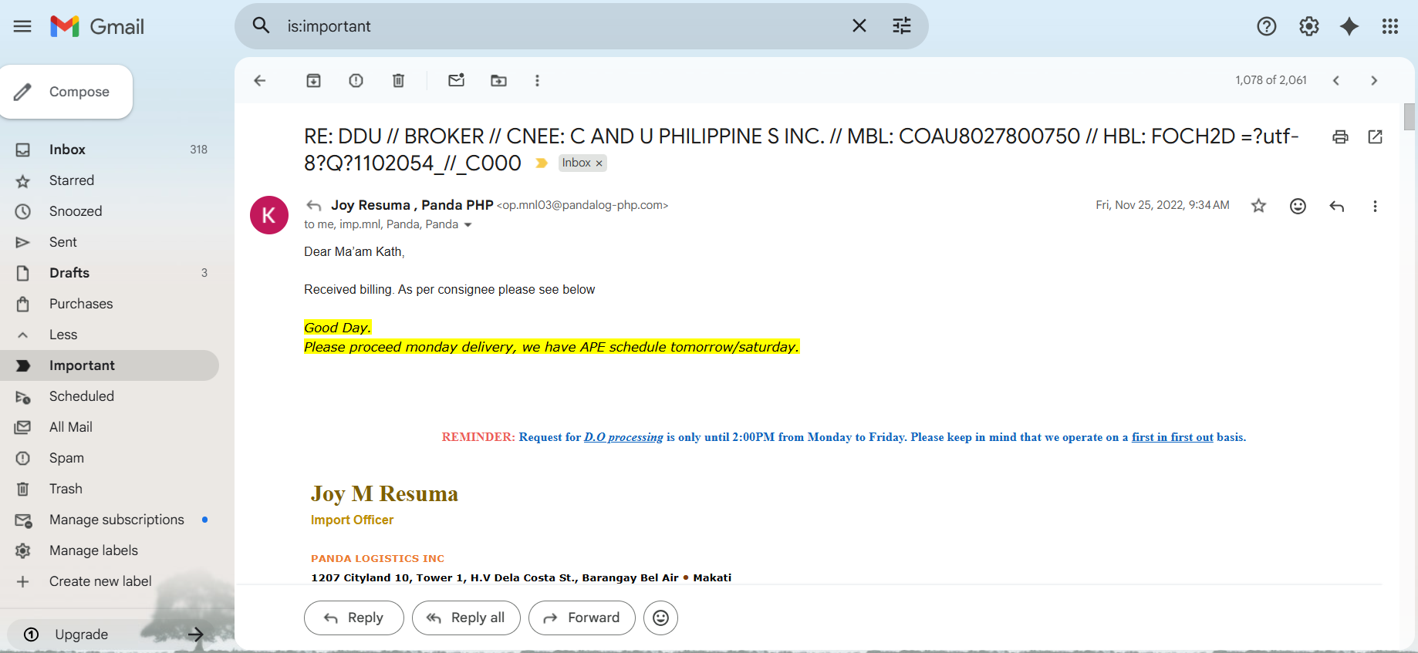The width and height of the screenshot is (1418, 653).
Task: Toggle the main menu hamburger button
Action: point(22,26)
